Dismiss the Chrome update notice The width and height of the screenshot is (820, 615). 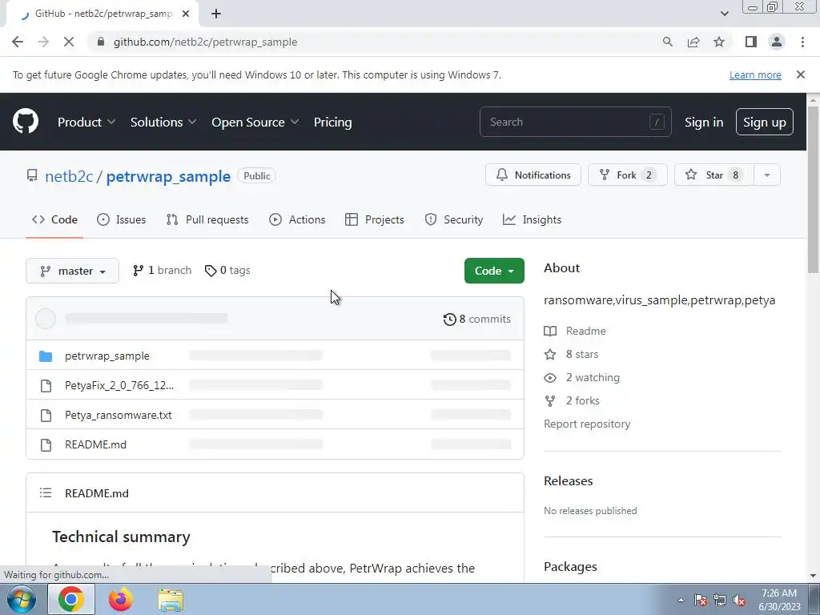(800, 74)
